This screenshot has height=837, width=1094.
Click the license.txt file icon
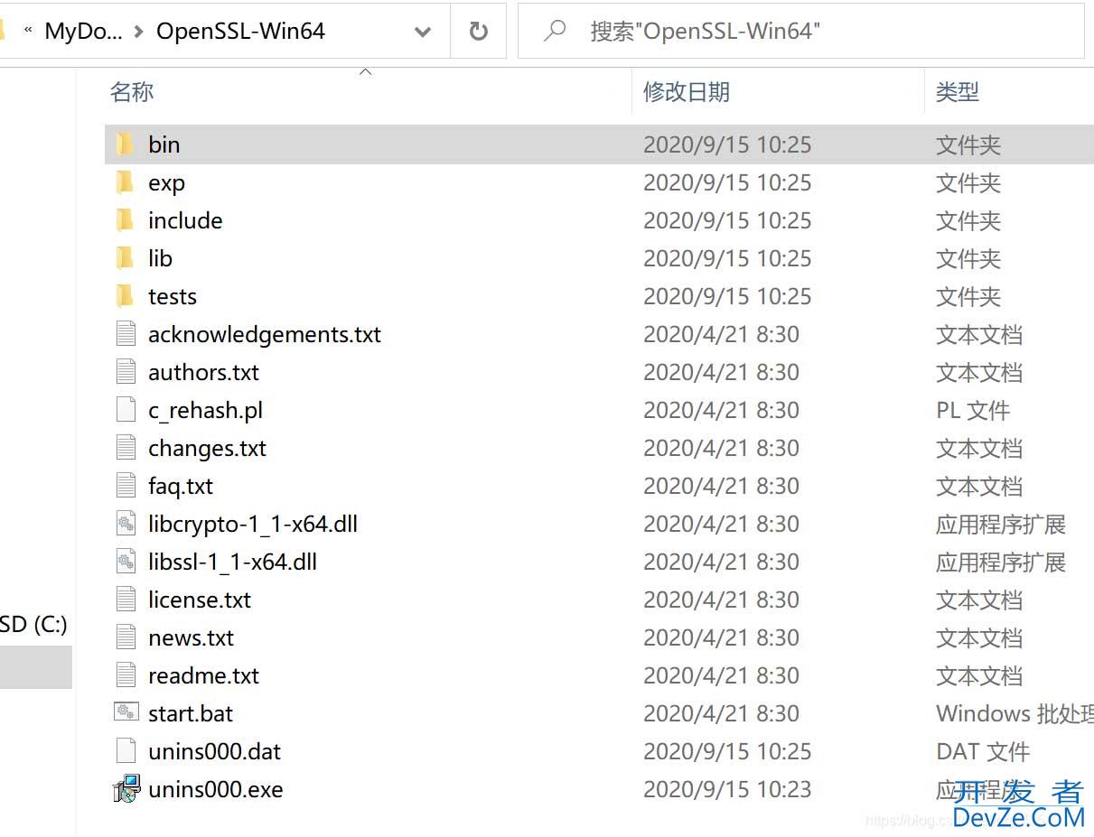point(126,600)
